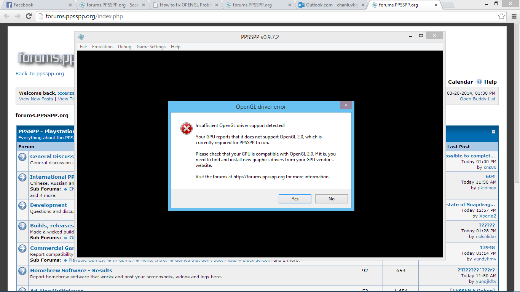Click the General Discussion forum status icon
Image resolution: width=520 pixels, height=292 pixels.
coord(22,157)
